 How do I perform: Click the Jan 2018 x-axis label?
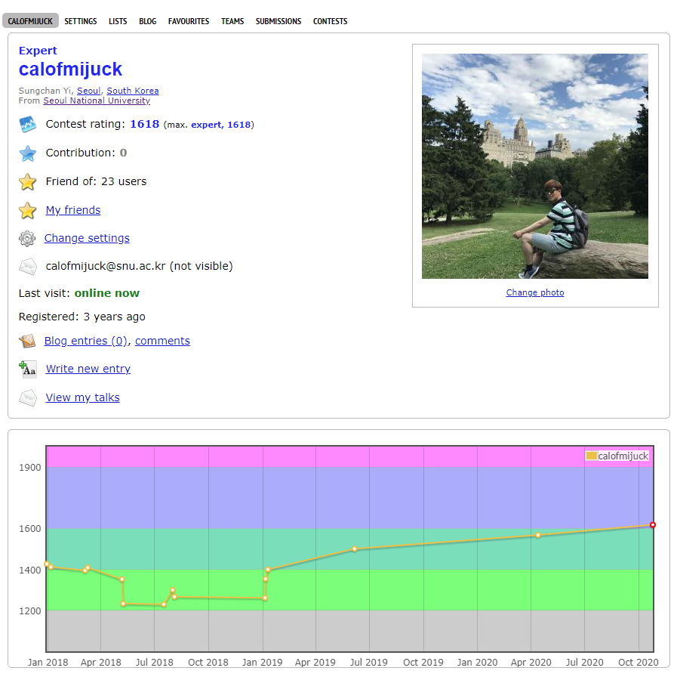[48, 663]
